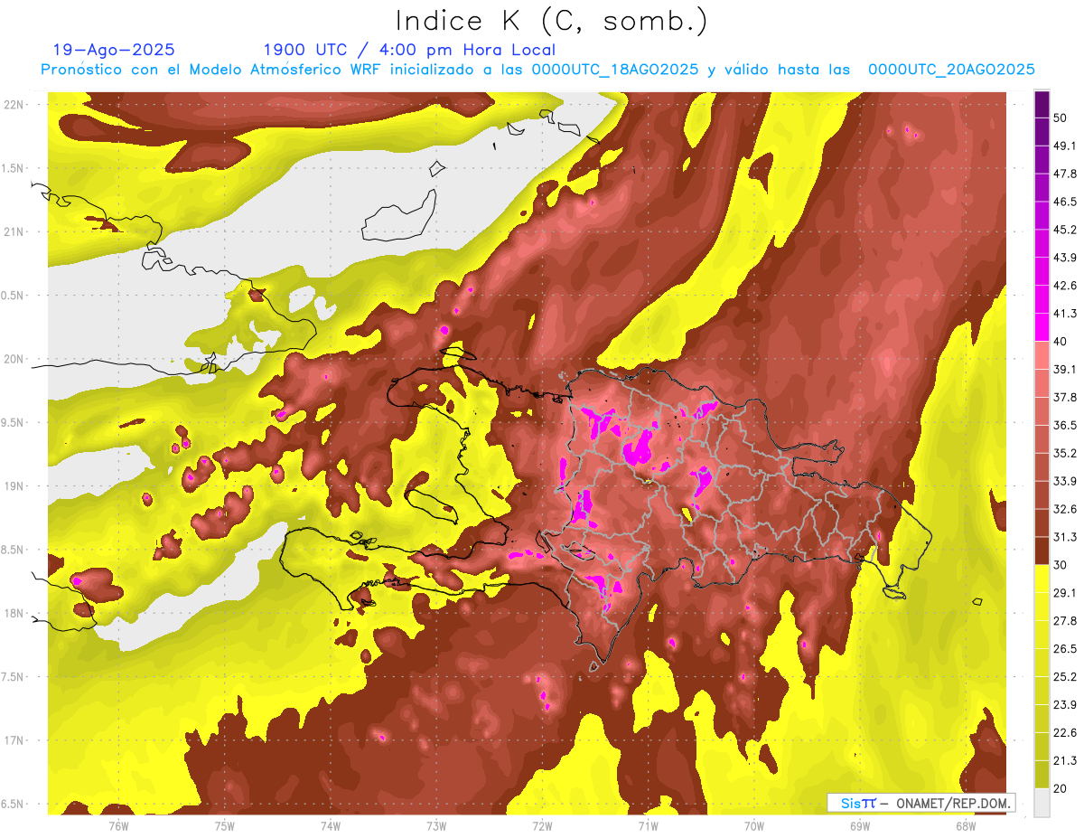Select the colorbar value "26.5"
This screenshot has width=1084, height=838.
(x=1065, y=649)
